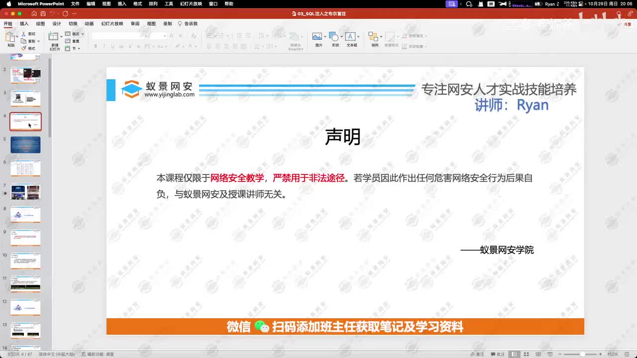Open the Animations (动画) ribbon tab
Screen dimensions: 637x358
point(89,23)
